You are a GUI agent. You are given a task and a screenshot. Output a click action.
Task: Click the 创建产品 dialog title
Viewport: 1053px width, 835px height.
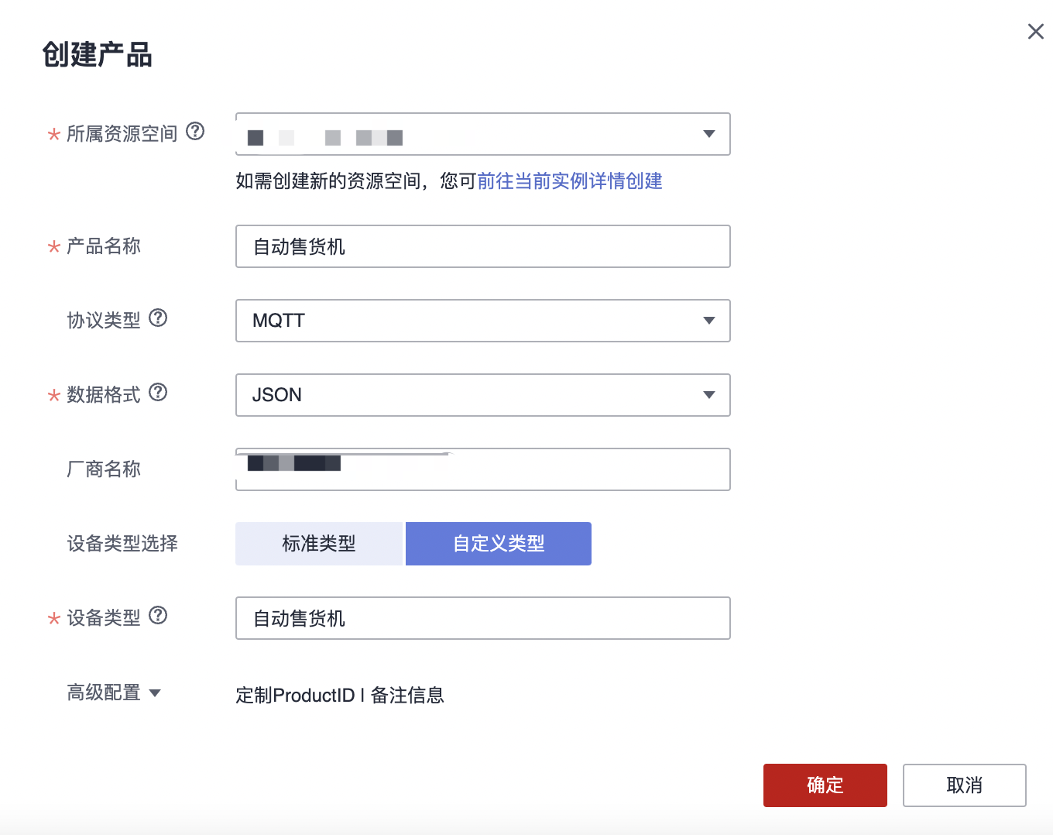pos(98,55)
